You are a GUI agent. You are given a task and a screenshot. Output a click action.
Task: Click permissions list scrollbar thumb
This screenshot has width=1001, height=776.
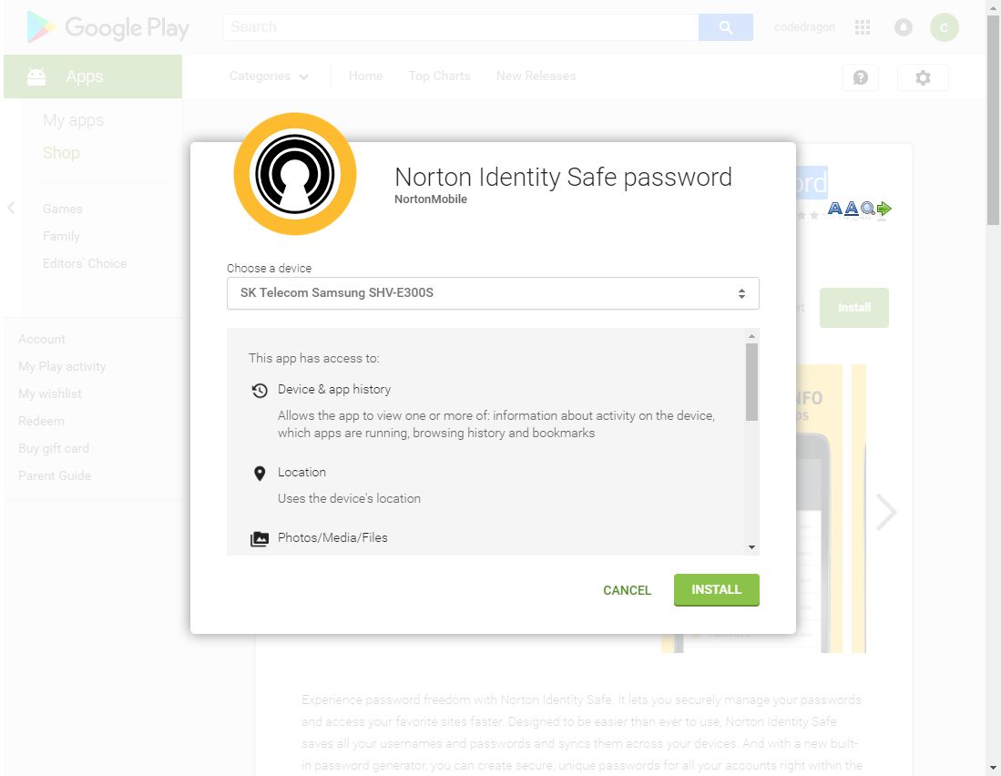(x=752, y=383)
